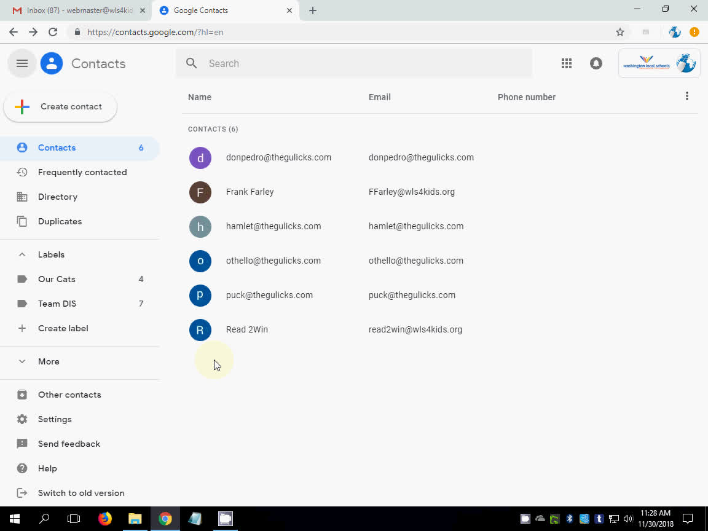The height and width of the screenshot is (531, 708).
Task: Click Switch to old version link
Action: tap(81, 492)
